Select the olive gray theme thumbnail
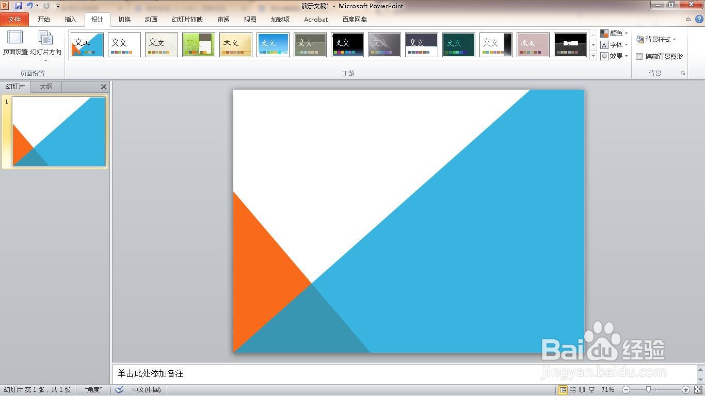 (310, 45)
